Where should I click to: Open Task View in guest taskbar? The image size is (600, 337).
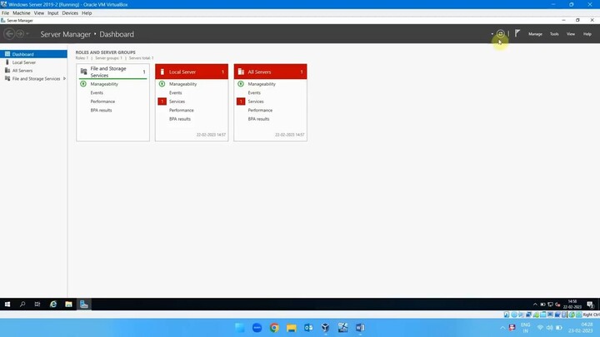click(x=37, y=305)
